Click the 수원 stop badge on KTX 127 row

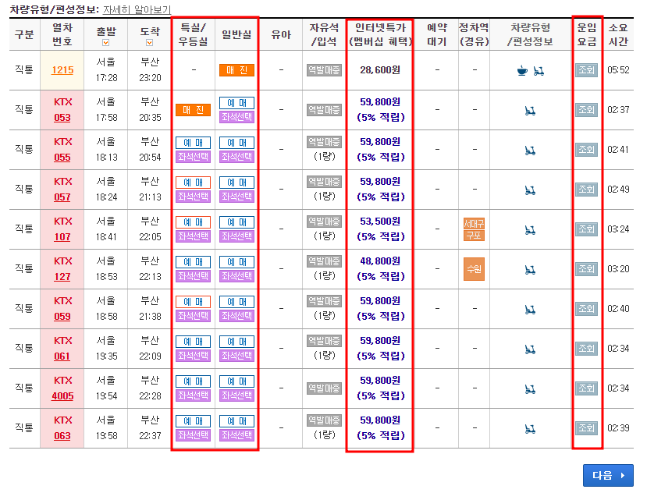click(x=474, y=271)
